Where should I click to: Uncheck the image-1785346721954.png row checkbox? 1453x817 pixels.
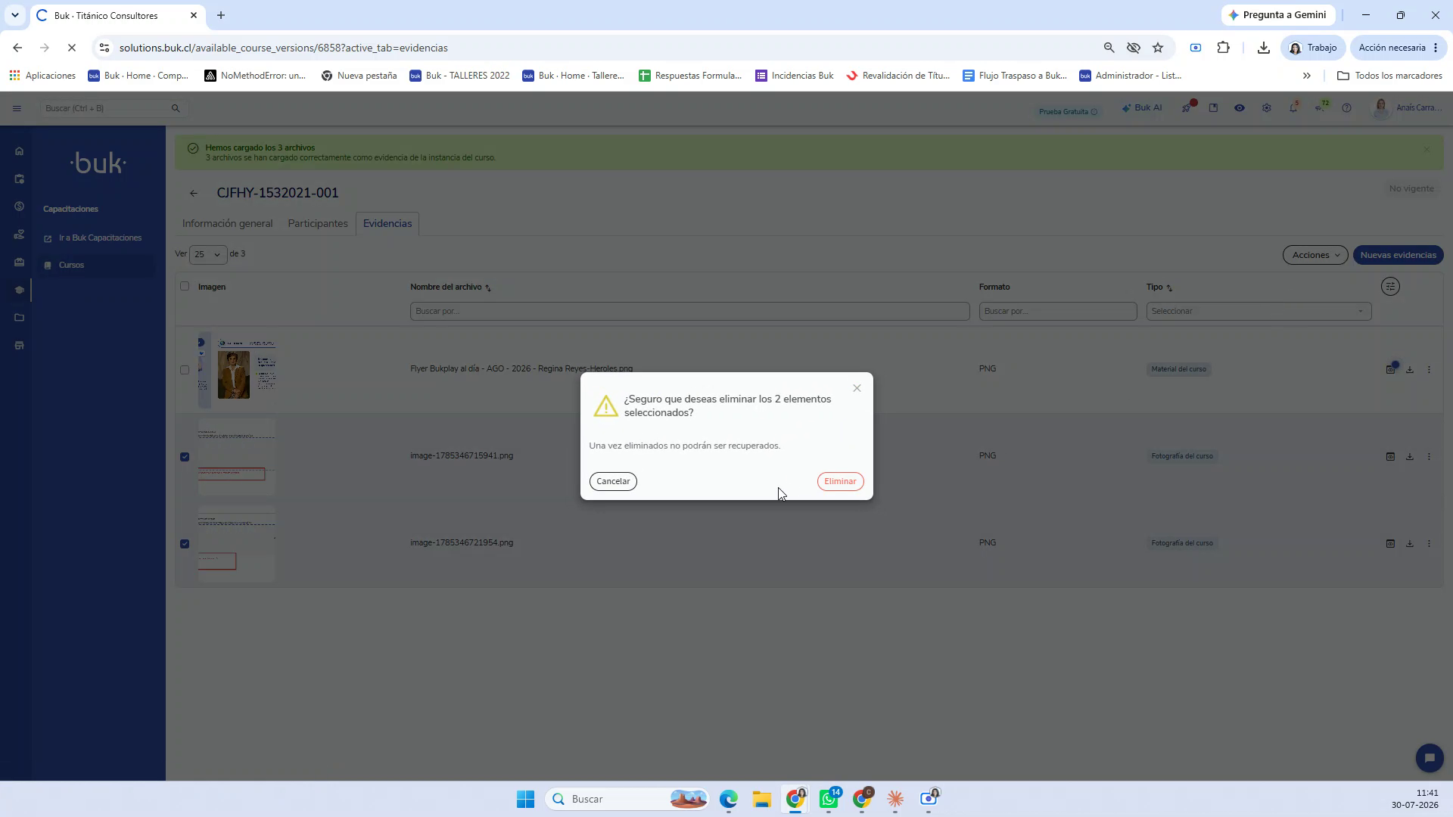(185, 544)
